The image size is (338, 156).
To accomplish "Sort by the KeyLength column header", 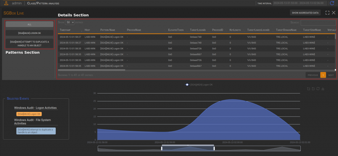I will coord(235,30).
